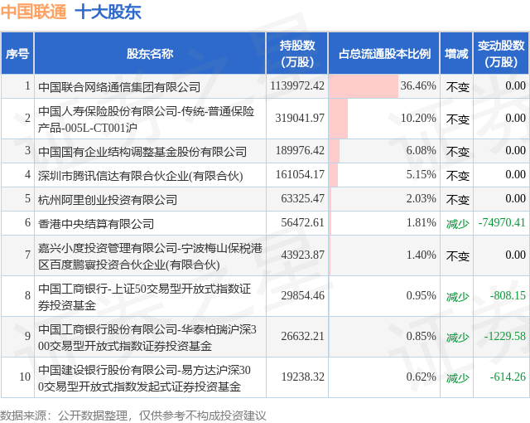Click holding value 56472.61
This screenshot has height=423, width=530.
(302, 222)
